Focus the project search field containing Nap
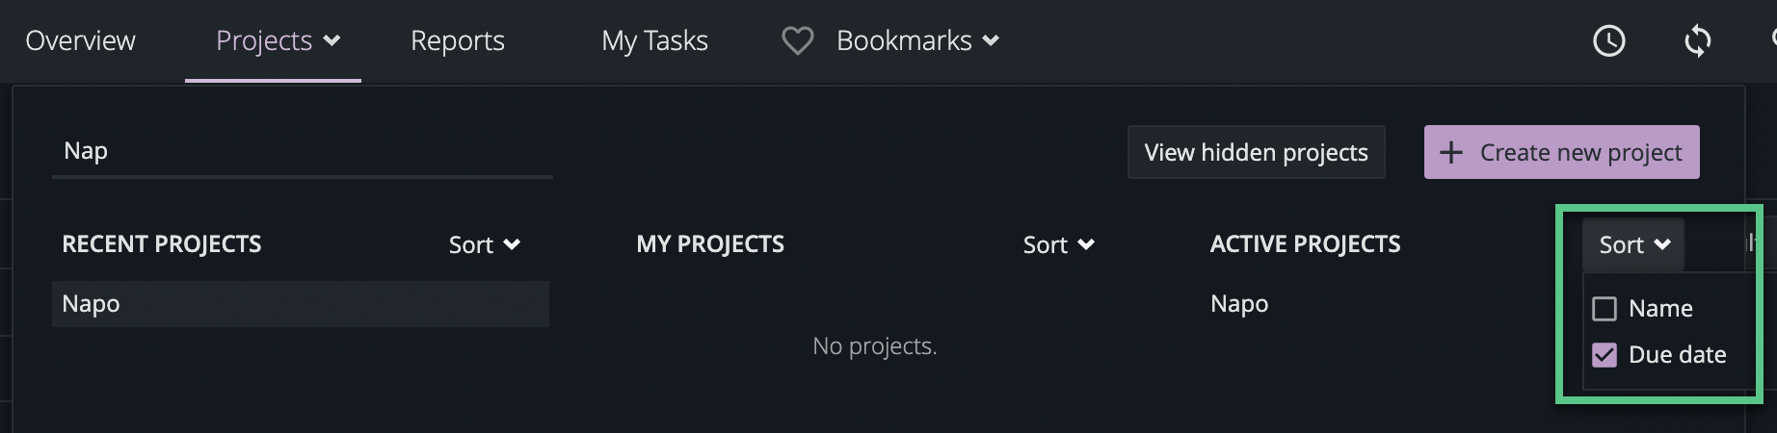Screen dimensions: 1777x433 click(301, 151)
